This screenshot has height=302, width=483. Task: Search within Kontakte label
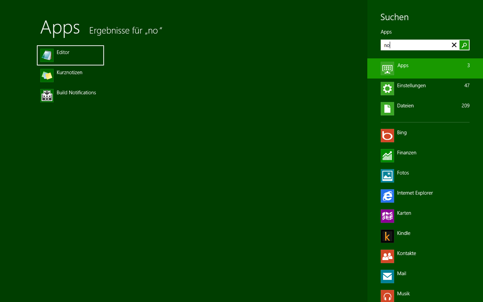[x=406, y=253]
